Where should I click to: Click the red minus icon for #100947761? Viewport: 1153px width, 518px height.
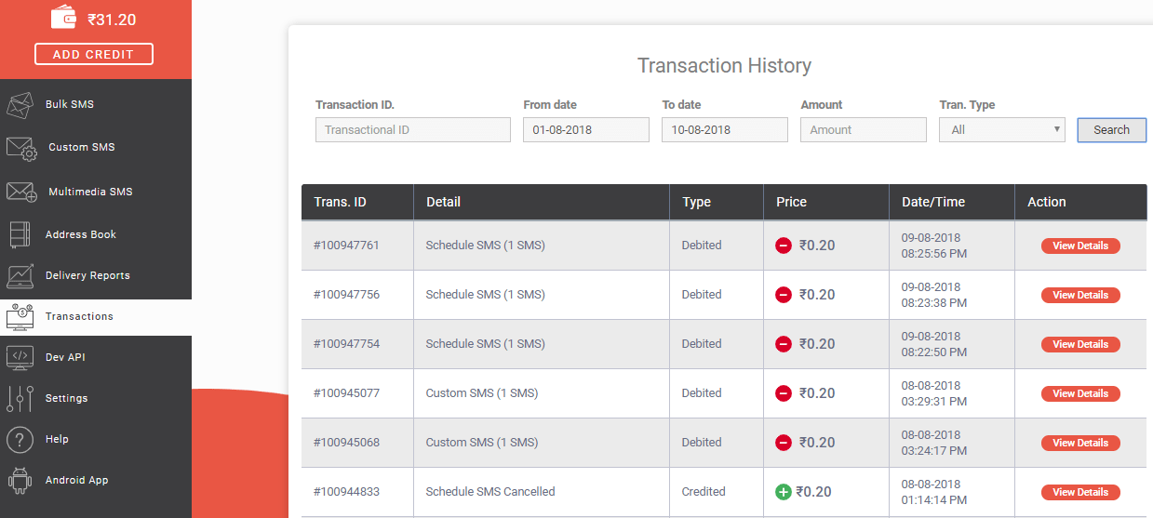pyautogui.click(x=784, y=246)
